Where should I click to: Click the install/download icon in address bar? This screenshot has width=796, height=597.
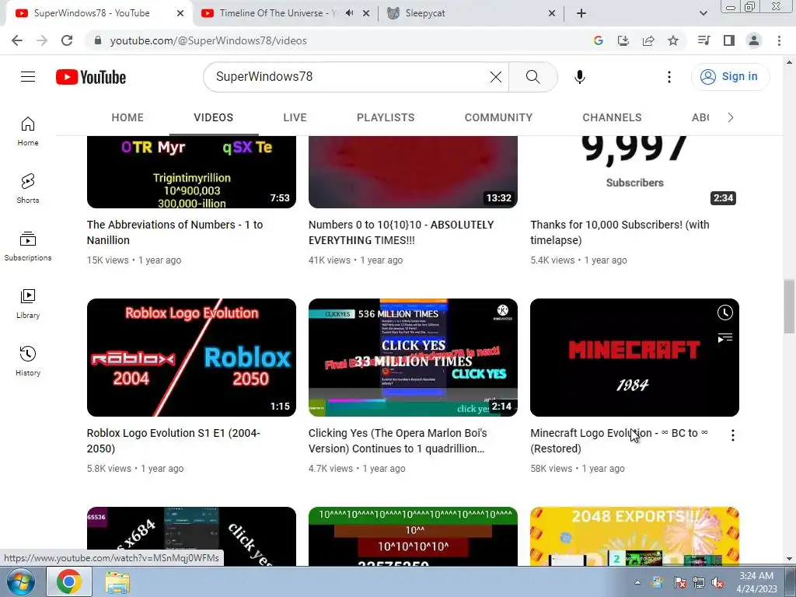click(x=623, y=40)
